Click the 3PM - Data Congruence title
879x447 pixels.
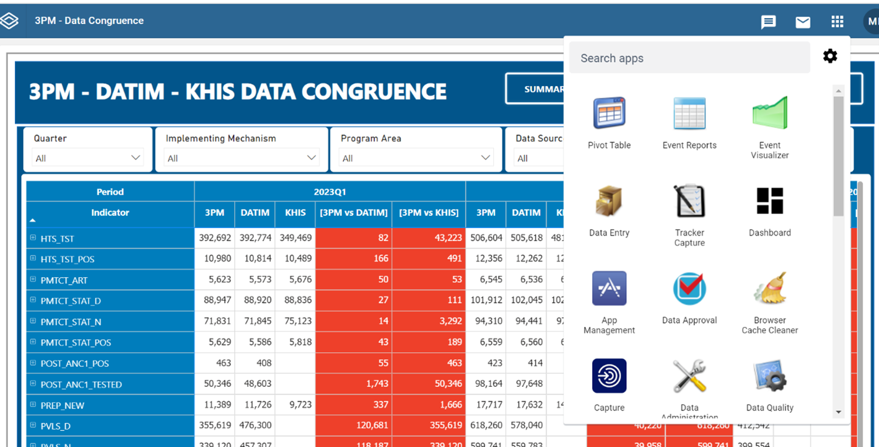tap(89, 20)
